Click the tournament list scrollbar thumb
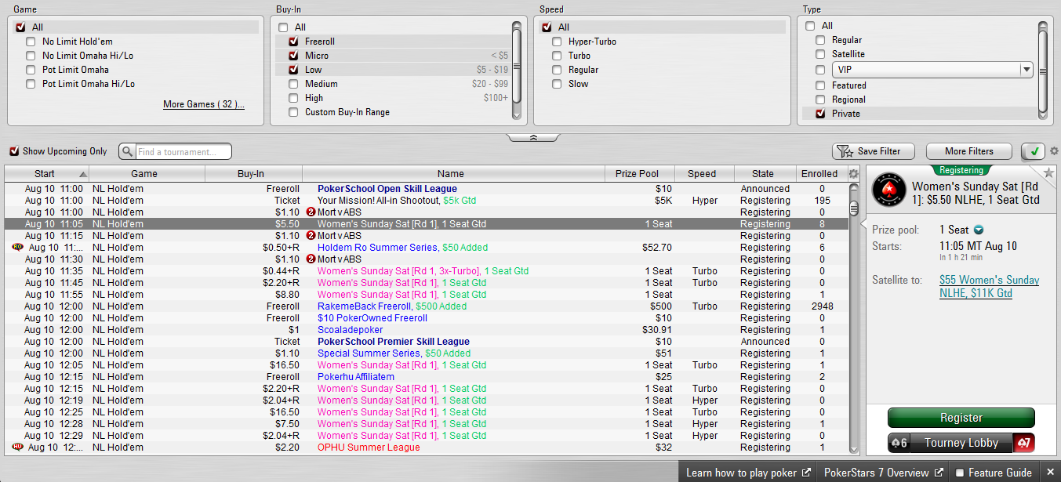 tap(854, 208)
